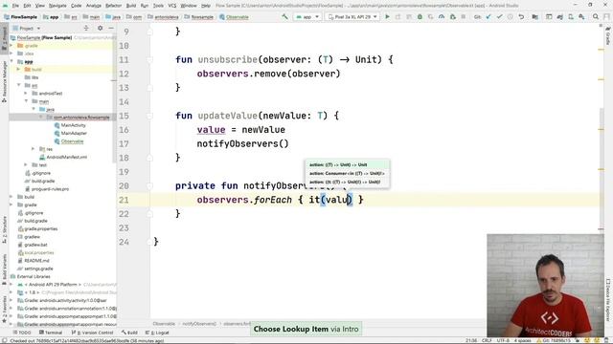Click the Git branch indicator in status bar
This screenshot has height=344, width=613.
point(555,340)
